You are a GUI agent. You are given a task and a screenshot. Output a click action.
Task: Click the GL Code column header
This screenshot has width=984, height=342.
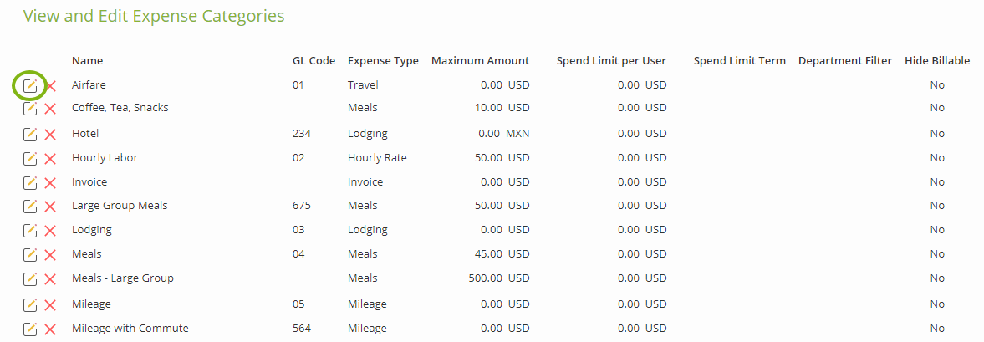tap(314, 61)
